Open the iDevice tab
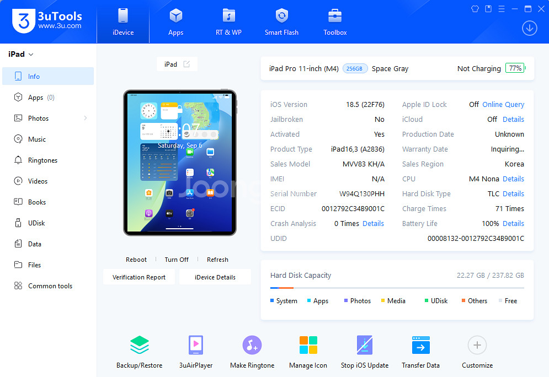Screen dimensions: 549x377 coord(123,21)
